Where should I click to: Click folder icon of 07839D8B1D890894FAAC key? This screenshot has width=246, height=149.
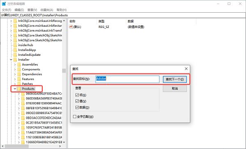pyautogui.click(x=23, y=103)
